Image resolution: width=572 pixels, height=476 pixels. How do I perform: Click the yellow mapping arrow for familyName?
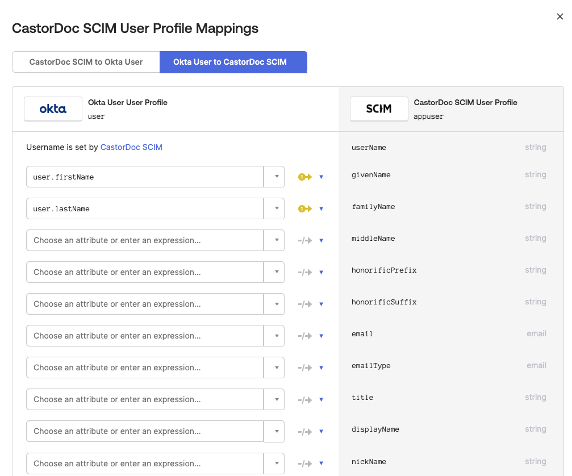point(306,209)
